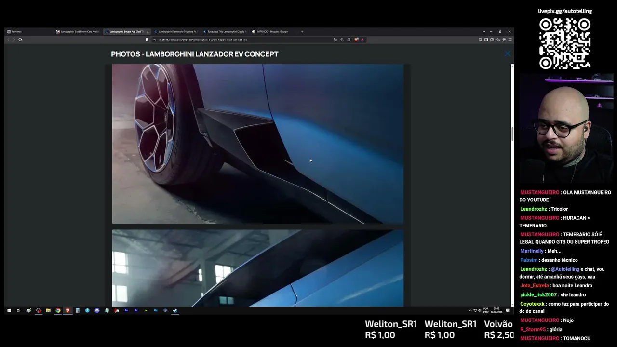Open the taskbar clock and calendar
This screenshot has height=347, width=617.
[496, 311]
